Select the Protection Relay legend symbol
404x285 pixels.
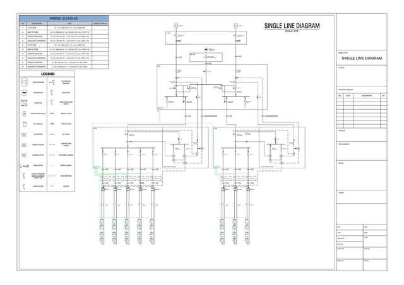pyautogui.click(x=24, y=113)
